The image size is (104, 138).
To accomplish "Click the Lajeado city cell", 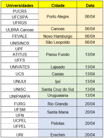I will 58,66.
